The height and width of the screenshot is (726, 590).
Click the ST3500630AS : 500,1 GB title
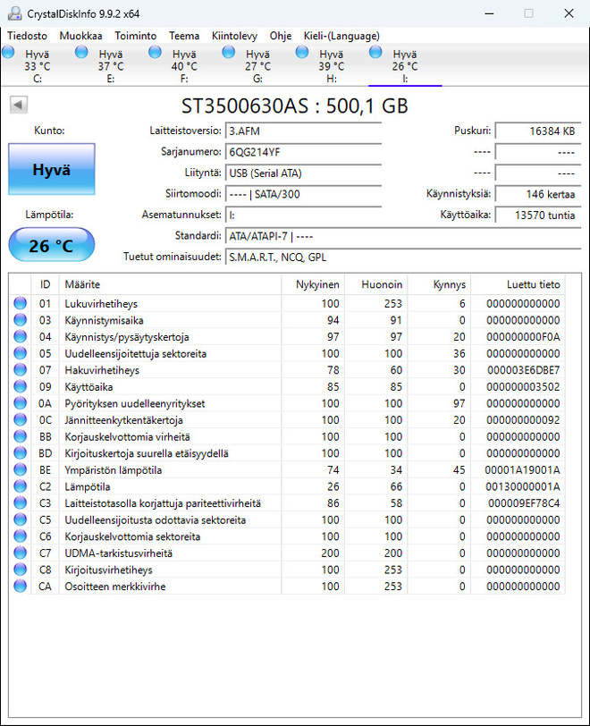[x=294, y=106]
